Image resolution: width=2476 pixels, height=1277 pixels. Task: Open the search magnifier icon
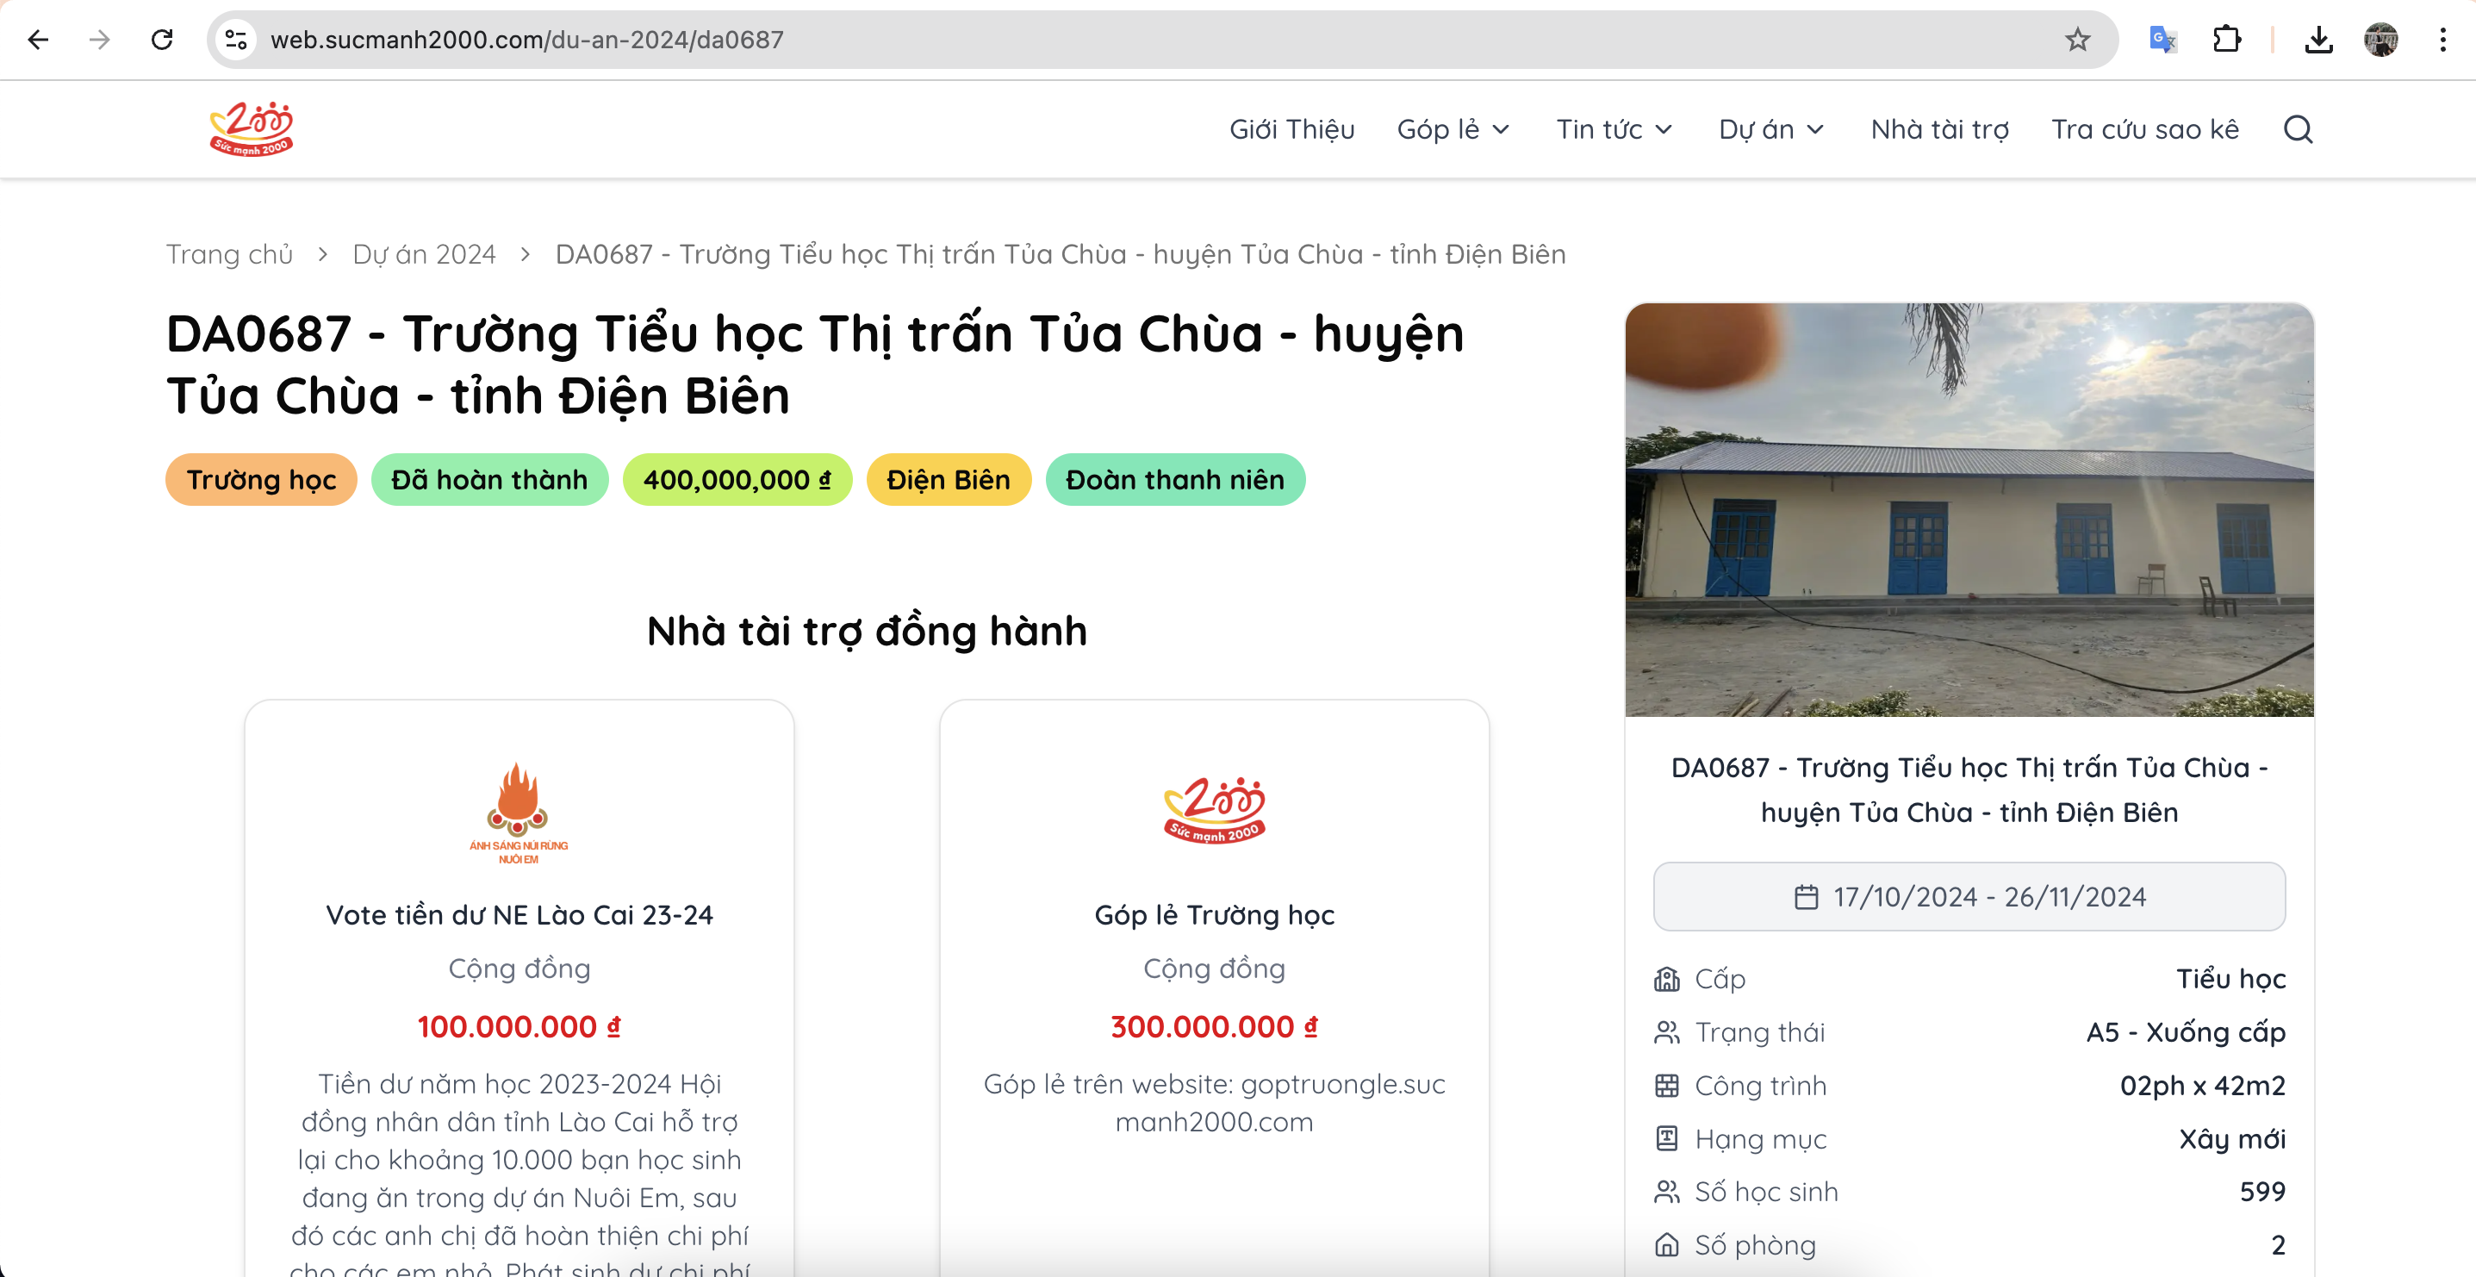pyautogui.click(x=2297, y=129)
